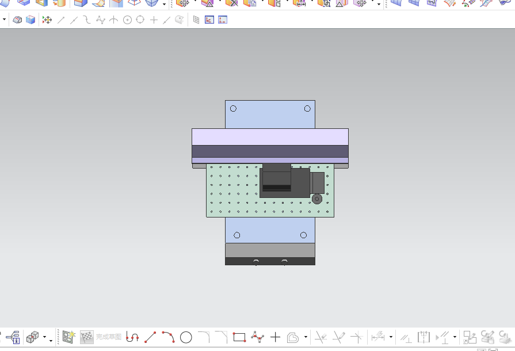This screenshot has height=351, width=515.
Task: Select the Studio Spline sketch tool
Action: tap(258, 337)
